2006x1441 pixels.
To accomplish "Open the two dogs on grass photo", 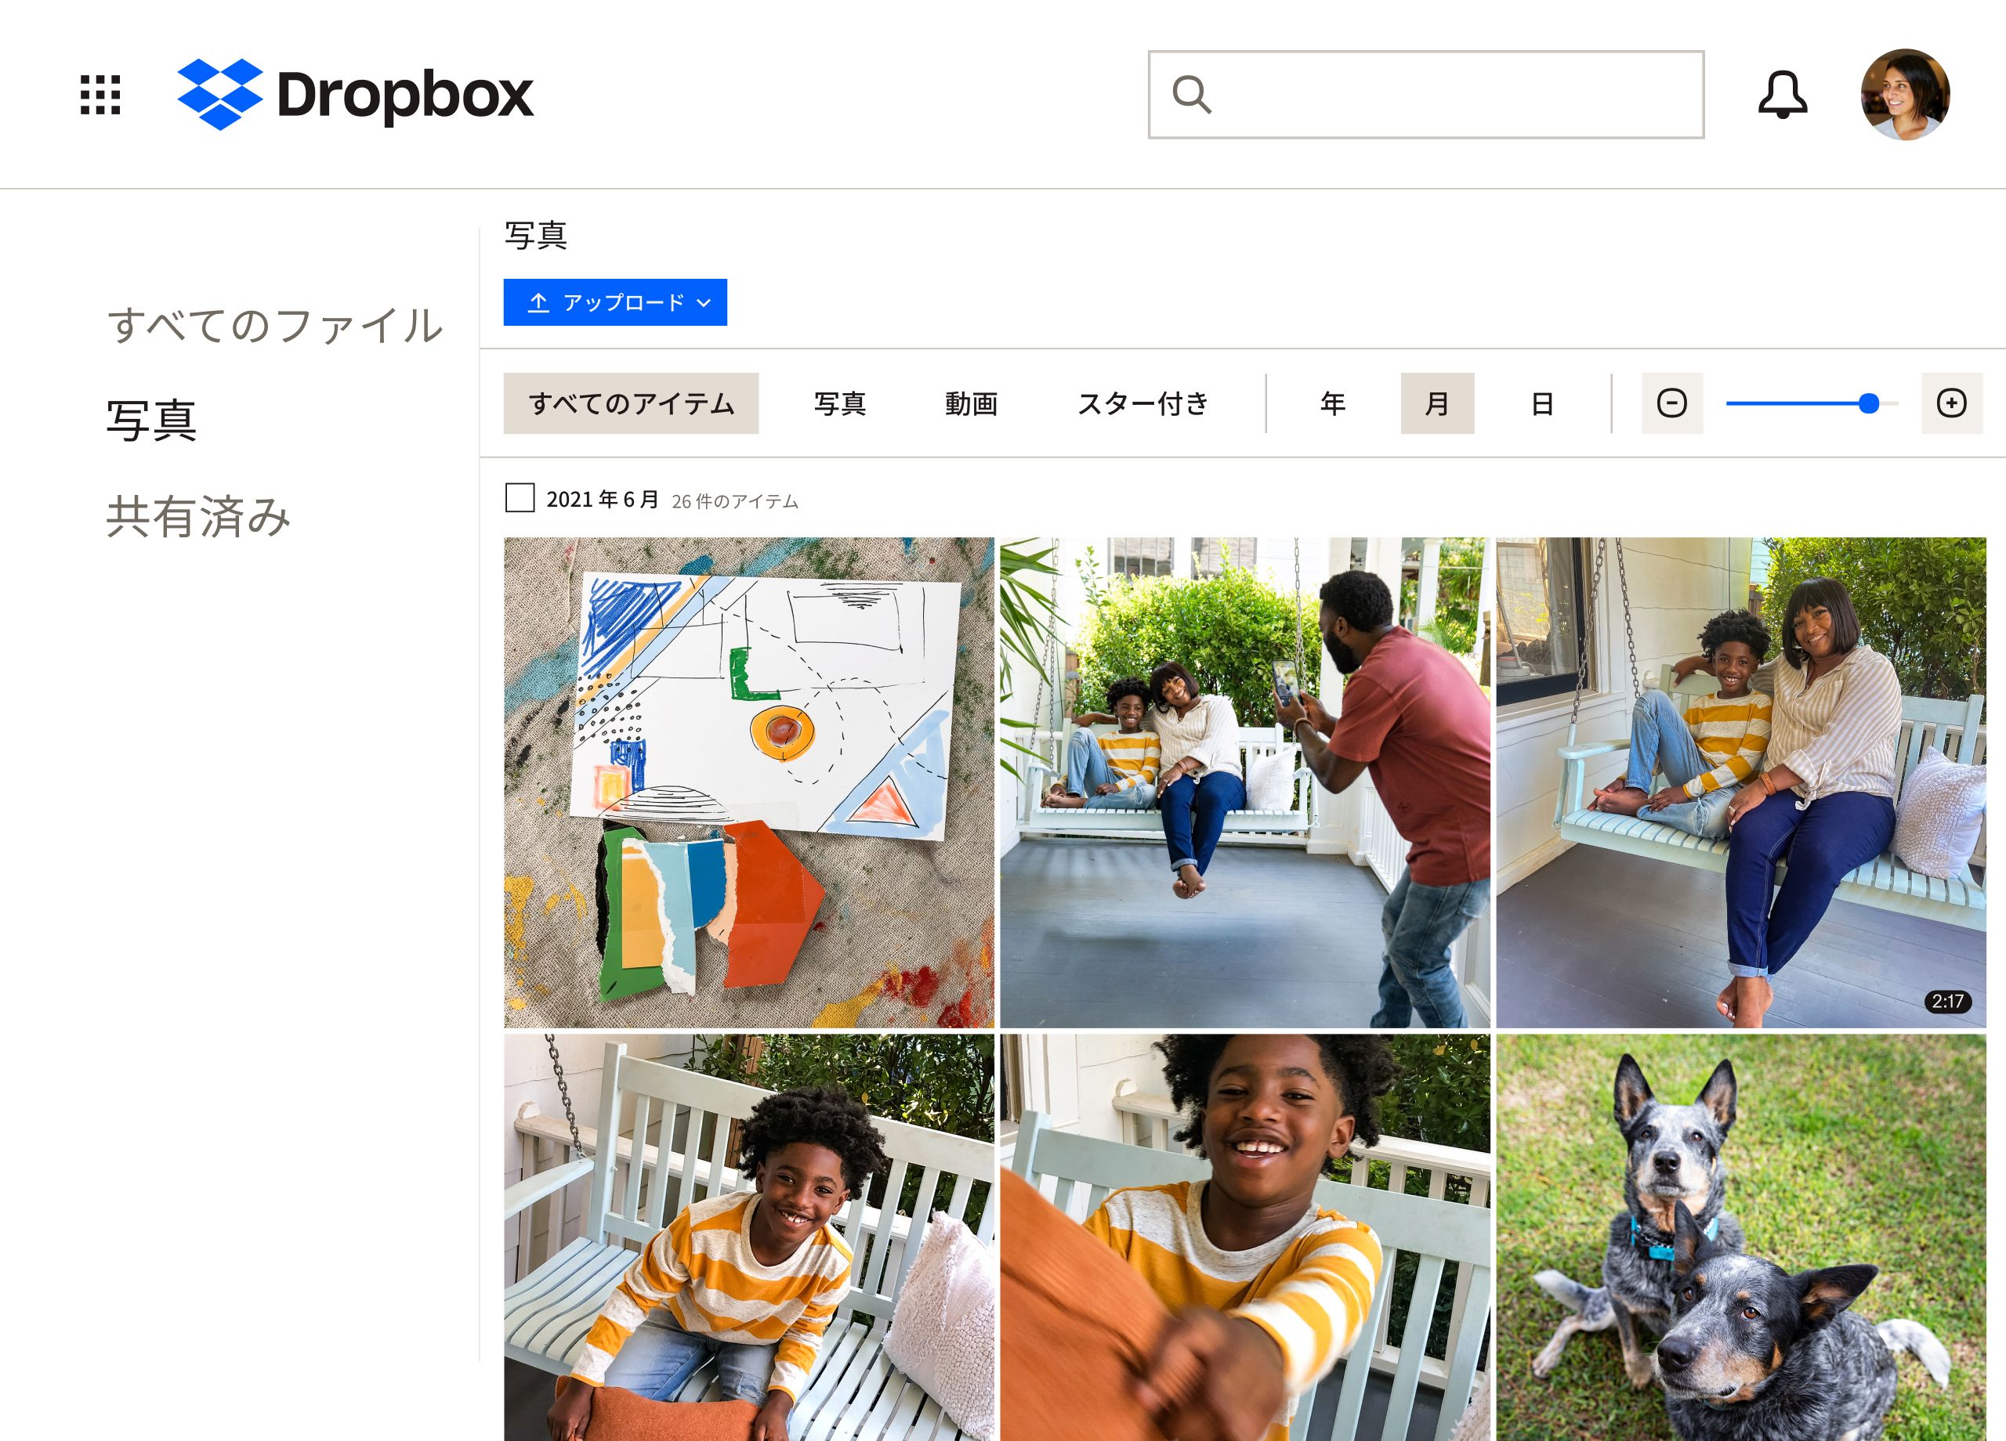I will click(x=1740, y=1237).
